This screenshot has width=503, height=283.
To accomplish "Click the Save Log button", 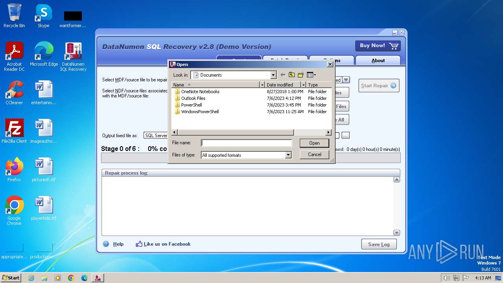I will pos(379,244).
